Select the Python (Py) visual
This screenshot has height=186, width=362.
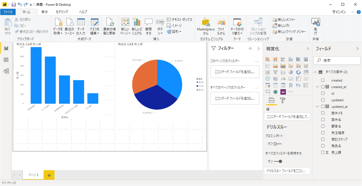(x=299, y=85)
